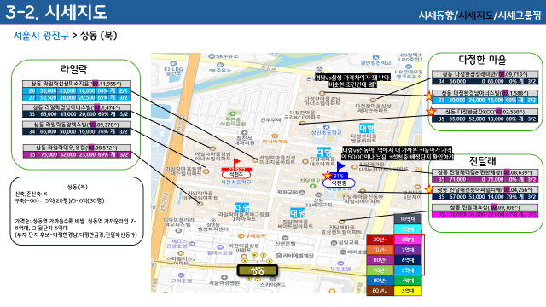Click the red flag marker on map
The height and width of the screenshot is (307, 546).
[x=236, y=163]
